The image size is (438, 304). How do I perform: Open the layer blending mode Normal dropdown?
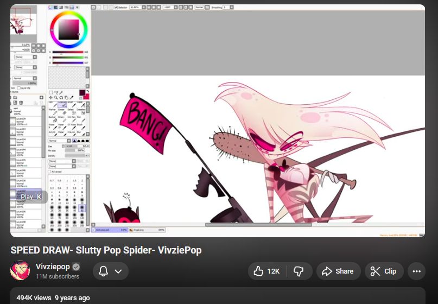[25, 78]
